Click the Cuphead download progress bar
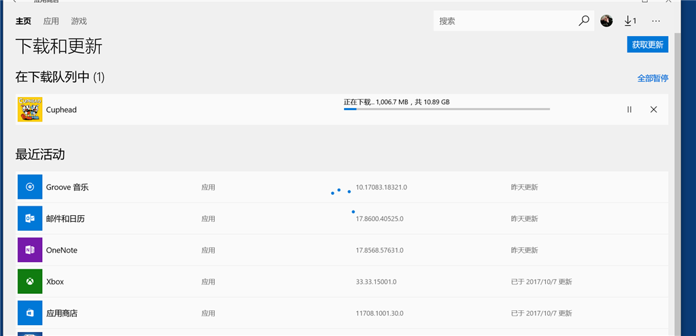 click(x=447, y=109)
